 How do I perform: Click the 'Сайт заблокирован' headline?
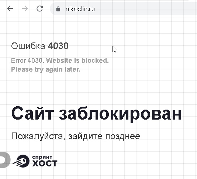[x=96, y=115]
